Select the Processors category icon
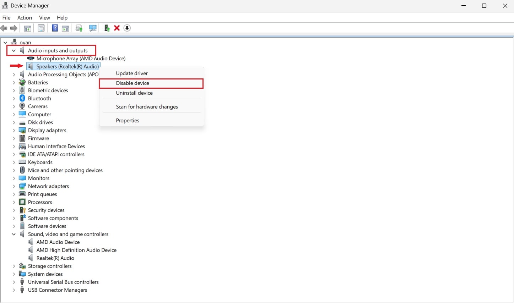 pos(22,202)
